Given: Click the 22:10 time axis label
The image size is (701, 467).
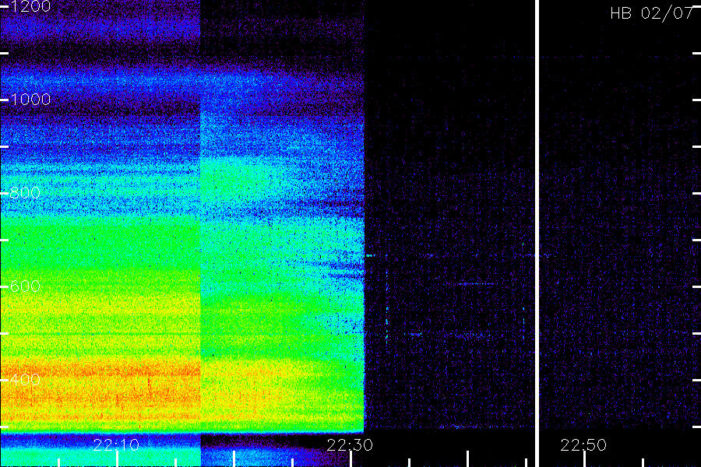Looking at the screenshot, I should (116, 444).
